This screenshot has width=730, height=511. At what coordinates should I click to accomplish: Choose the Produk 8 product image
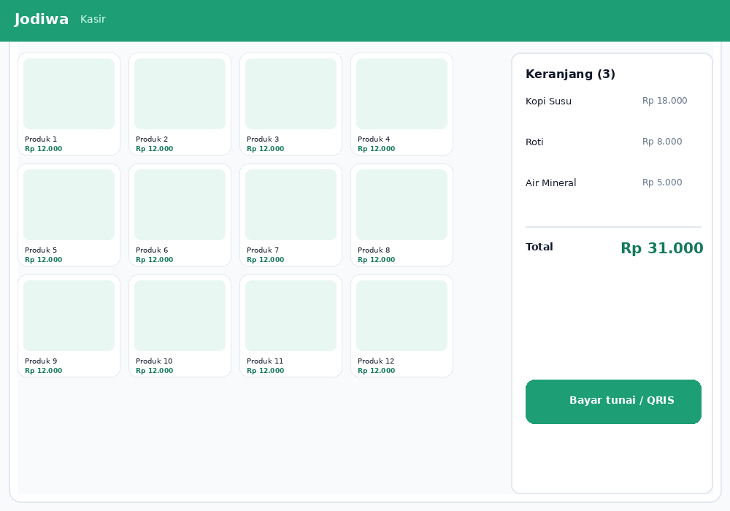[401, 205]
